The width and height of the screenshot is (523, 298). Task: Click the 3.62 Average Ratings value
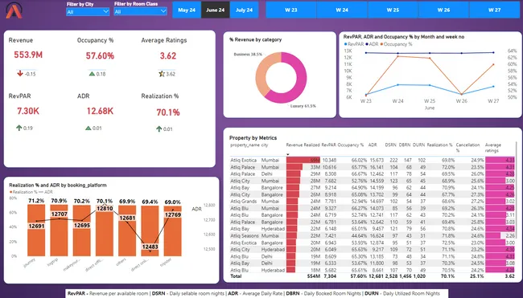tap(168, 56)
